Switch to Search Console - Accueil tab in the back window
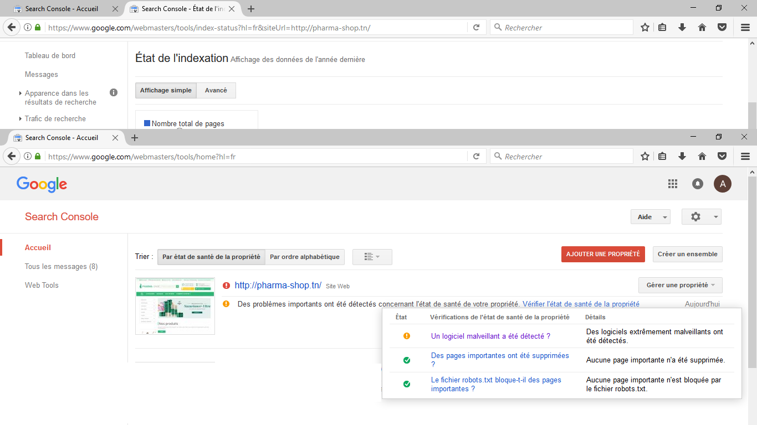757x425 pixels. [x=66, y=9]
